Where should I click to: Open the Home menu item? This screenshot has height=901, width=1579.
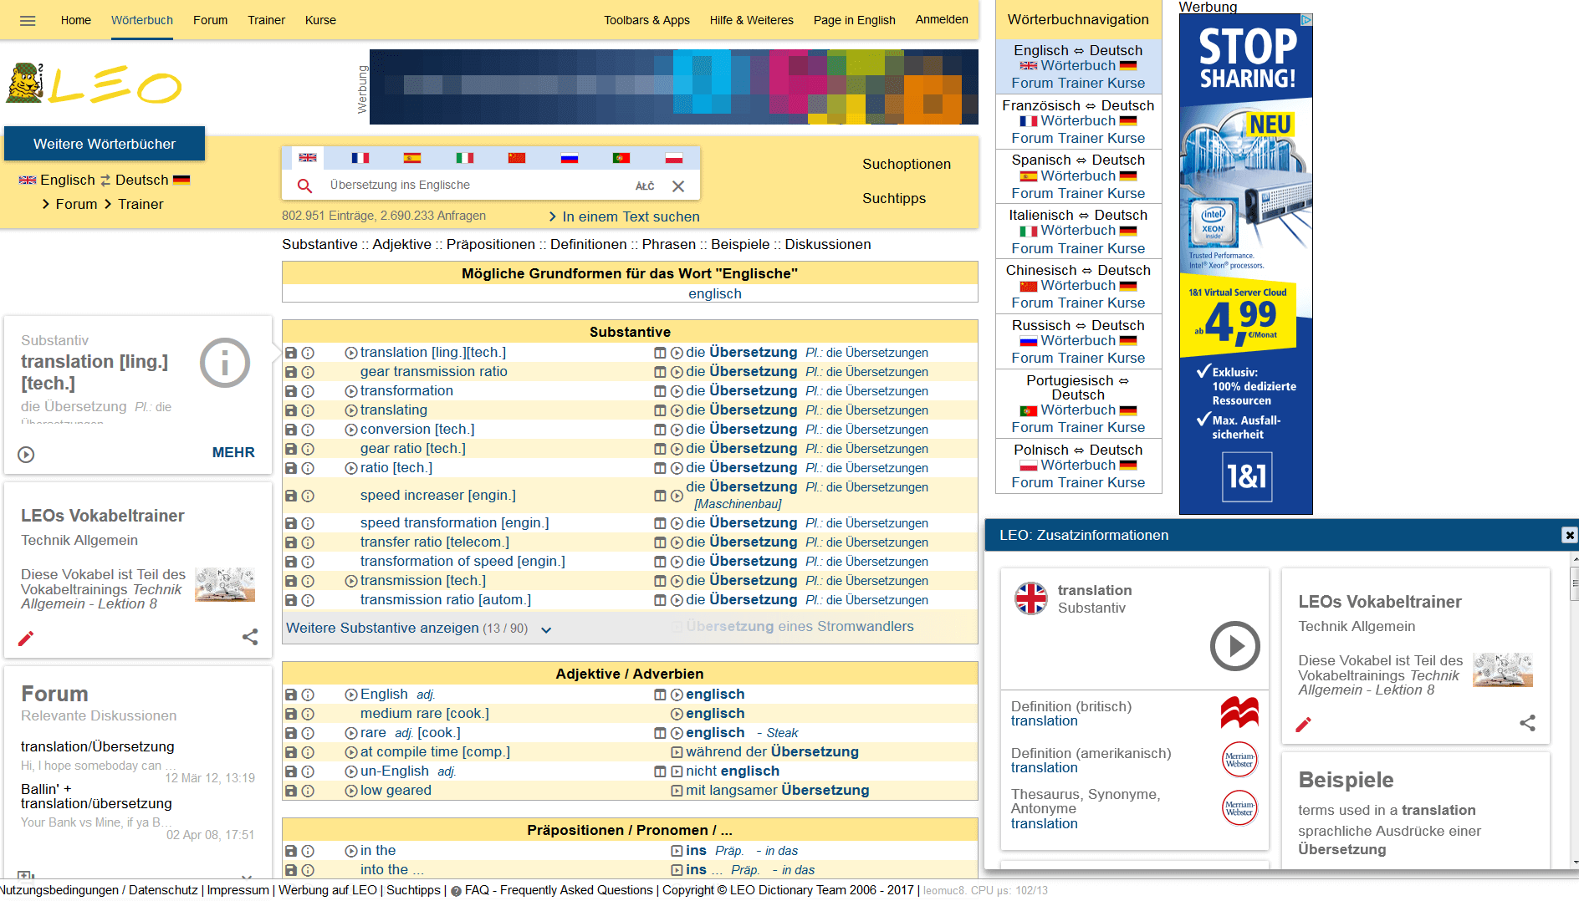tap(75, 20)
